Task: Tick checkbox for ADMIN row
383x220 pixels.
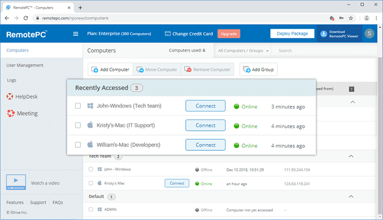Action: click(x=91, y=209)
